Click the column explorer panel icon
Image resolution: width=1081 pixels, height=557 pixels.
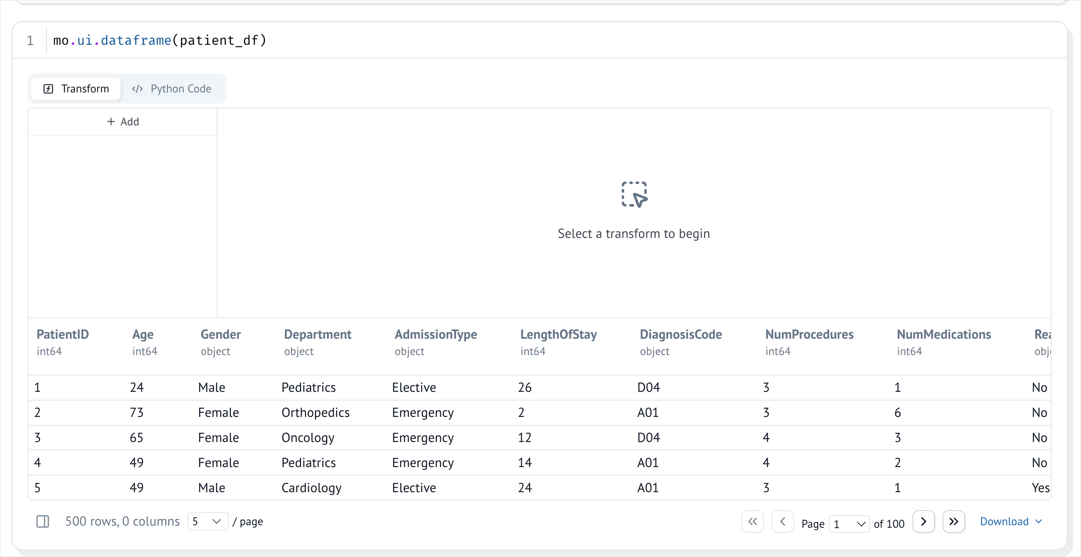(42, 521)
